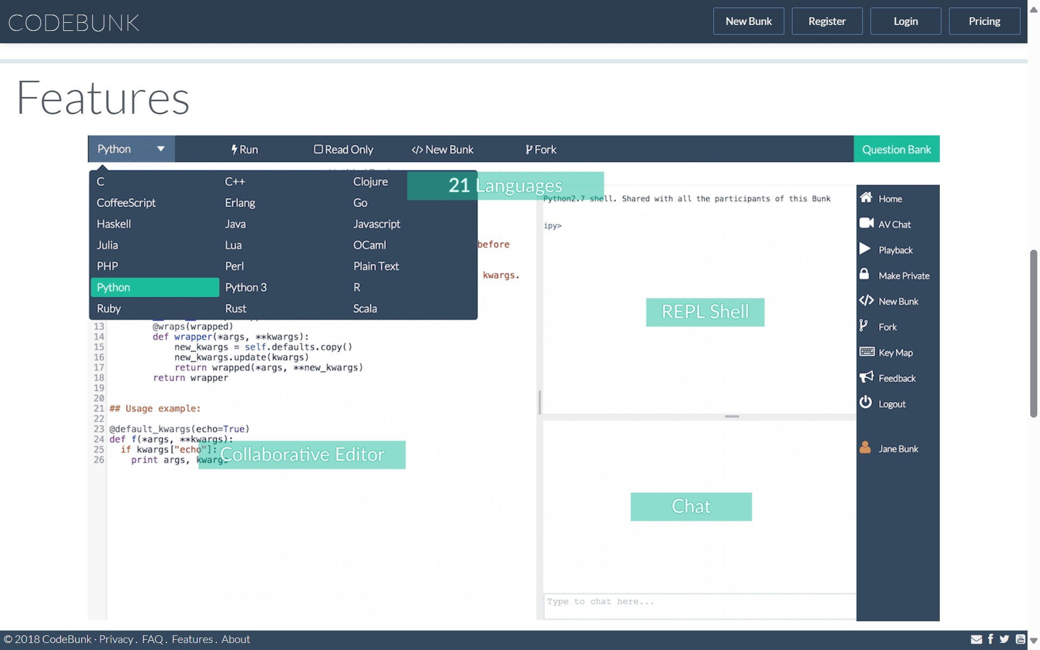Click sidebar New Bunk code icon
1040x650 pixels.
coord(866,300)
